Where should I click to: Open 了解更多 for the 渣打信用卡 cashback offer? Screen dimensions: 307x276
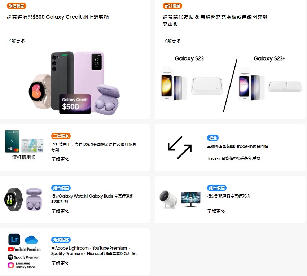tap(60, 159)
